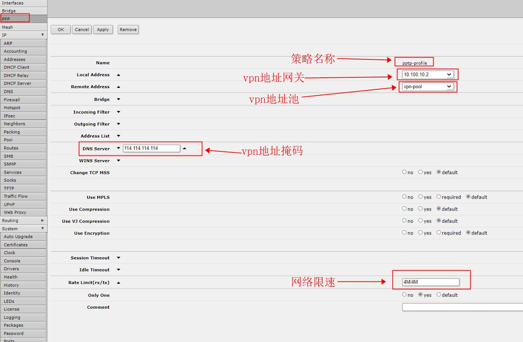Click the Rate Limit 4M/4M field
Image resolution: width=523 pixels, height=342 pixels.
pos(430,282)
